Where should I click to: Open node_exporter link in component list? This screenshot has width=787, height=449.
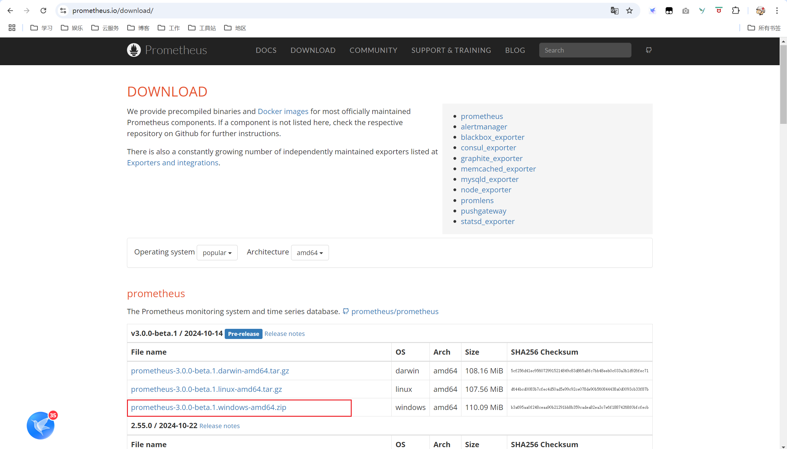point(486,190)
